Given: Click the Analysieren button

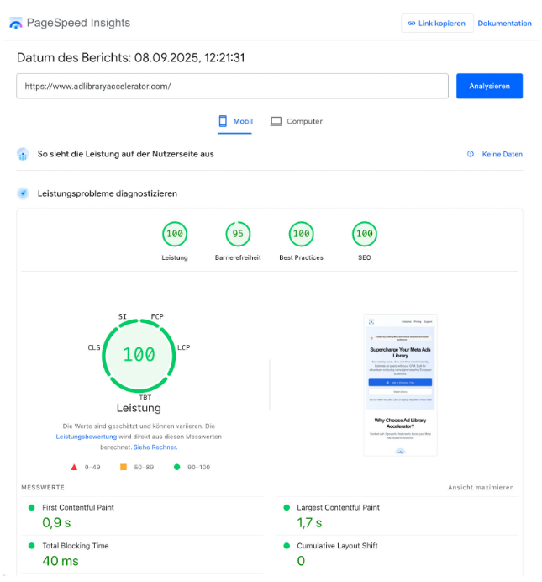Looking at the screenshot, I should [489, 86].
